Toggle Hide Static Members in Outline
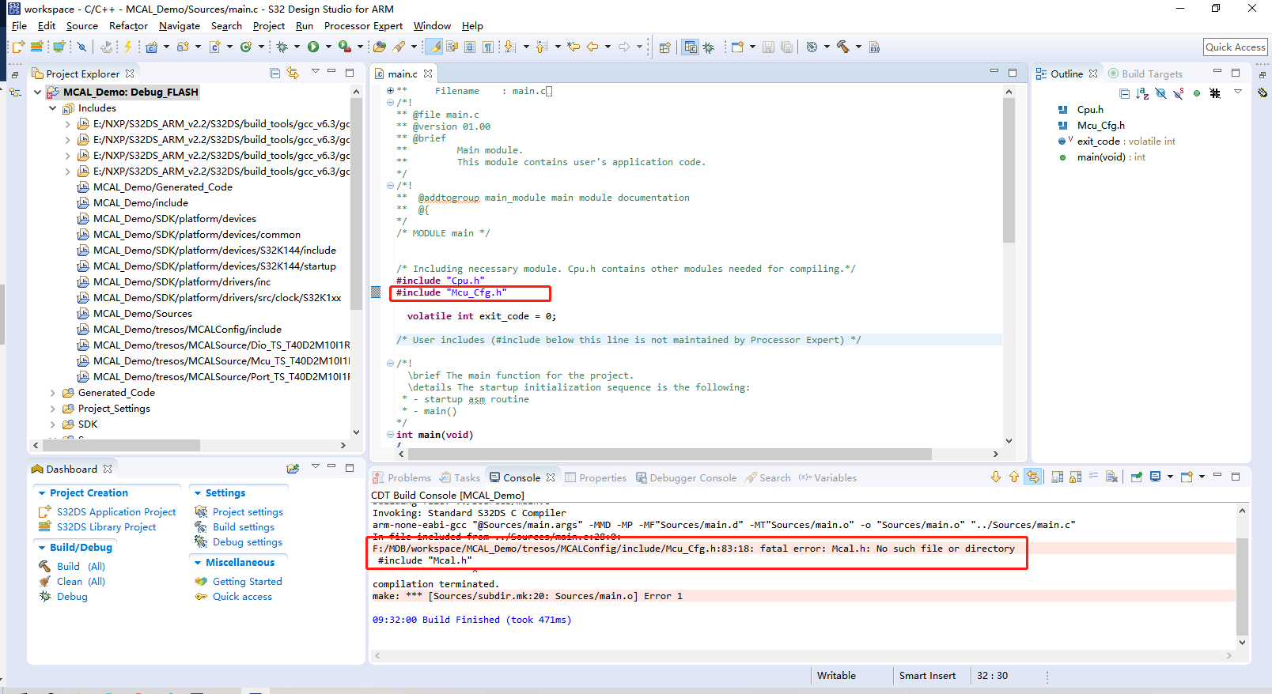 [1179, 93]
